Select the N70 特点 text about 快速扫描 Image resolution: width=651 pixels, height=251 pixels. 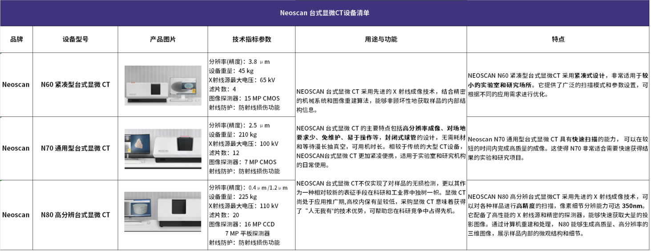click(558, 148)
